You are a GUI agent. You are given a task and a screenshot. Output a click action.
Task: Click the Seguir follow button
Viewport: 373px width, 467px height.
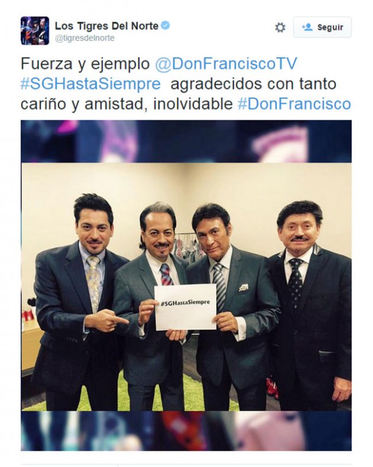tap(322, 27)
